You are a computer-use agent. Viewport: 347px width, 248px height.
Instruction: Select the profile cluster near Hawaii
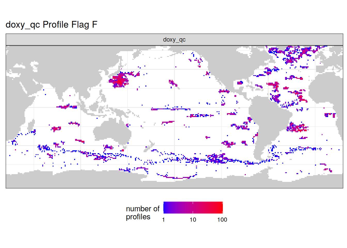(x=173, y=83)
